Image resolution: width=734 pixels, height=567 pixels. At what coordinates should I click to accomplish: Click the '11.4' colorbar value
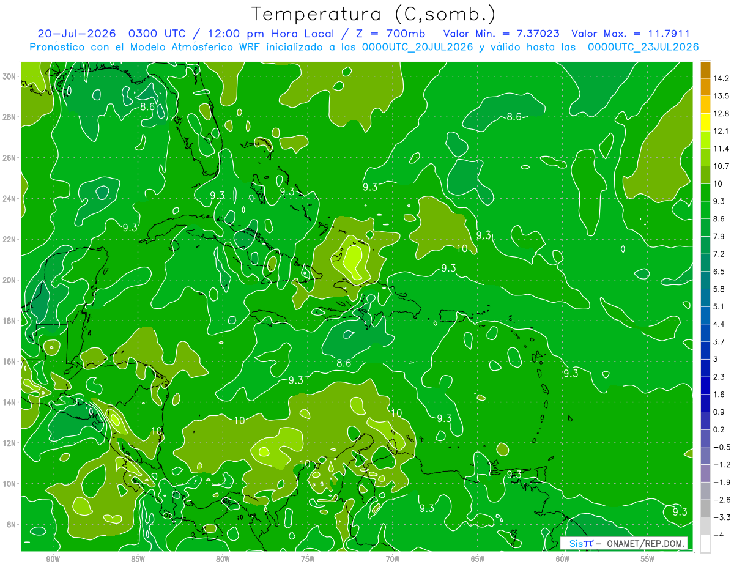pyautogui.click(x=721, y=149)
